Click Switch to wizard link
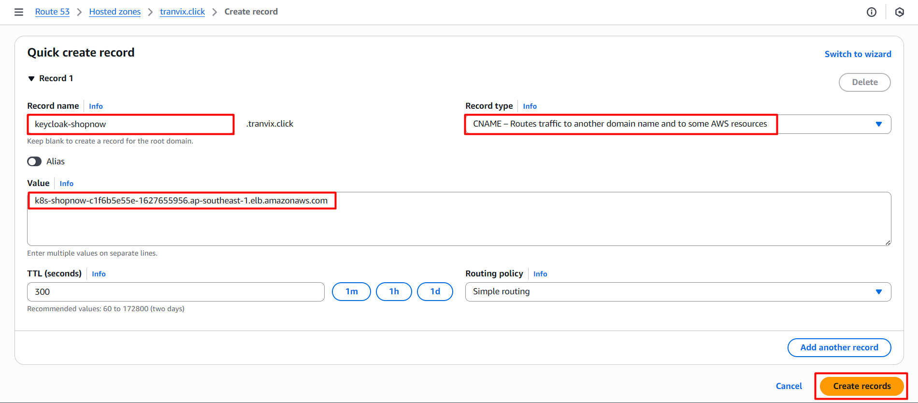 tap(858, 54)
